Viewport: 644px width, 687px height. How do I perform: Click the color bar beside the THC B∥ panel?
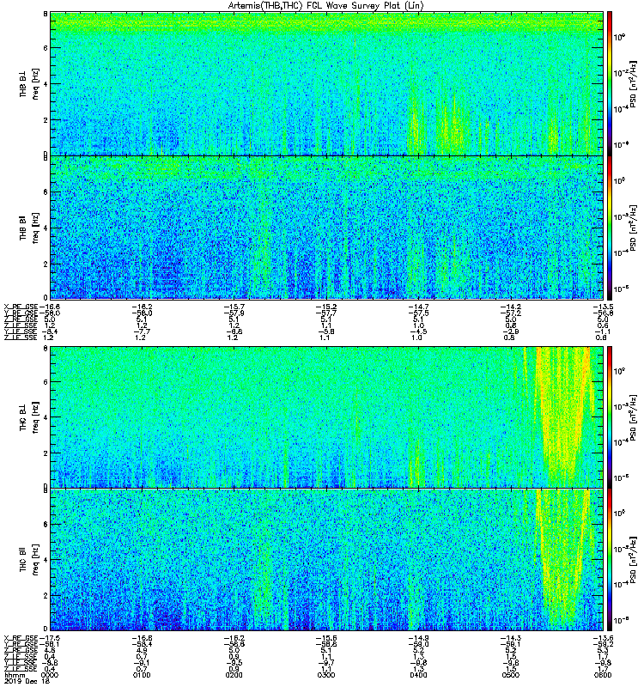[610, 560]
